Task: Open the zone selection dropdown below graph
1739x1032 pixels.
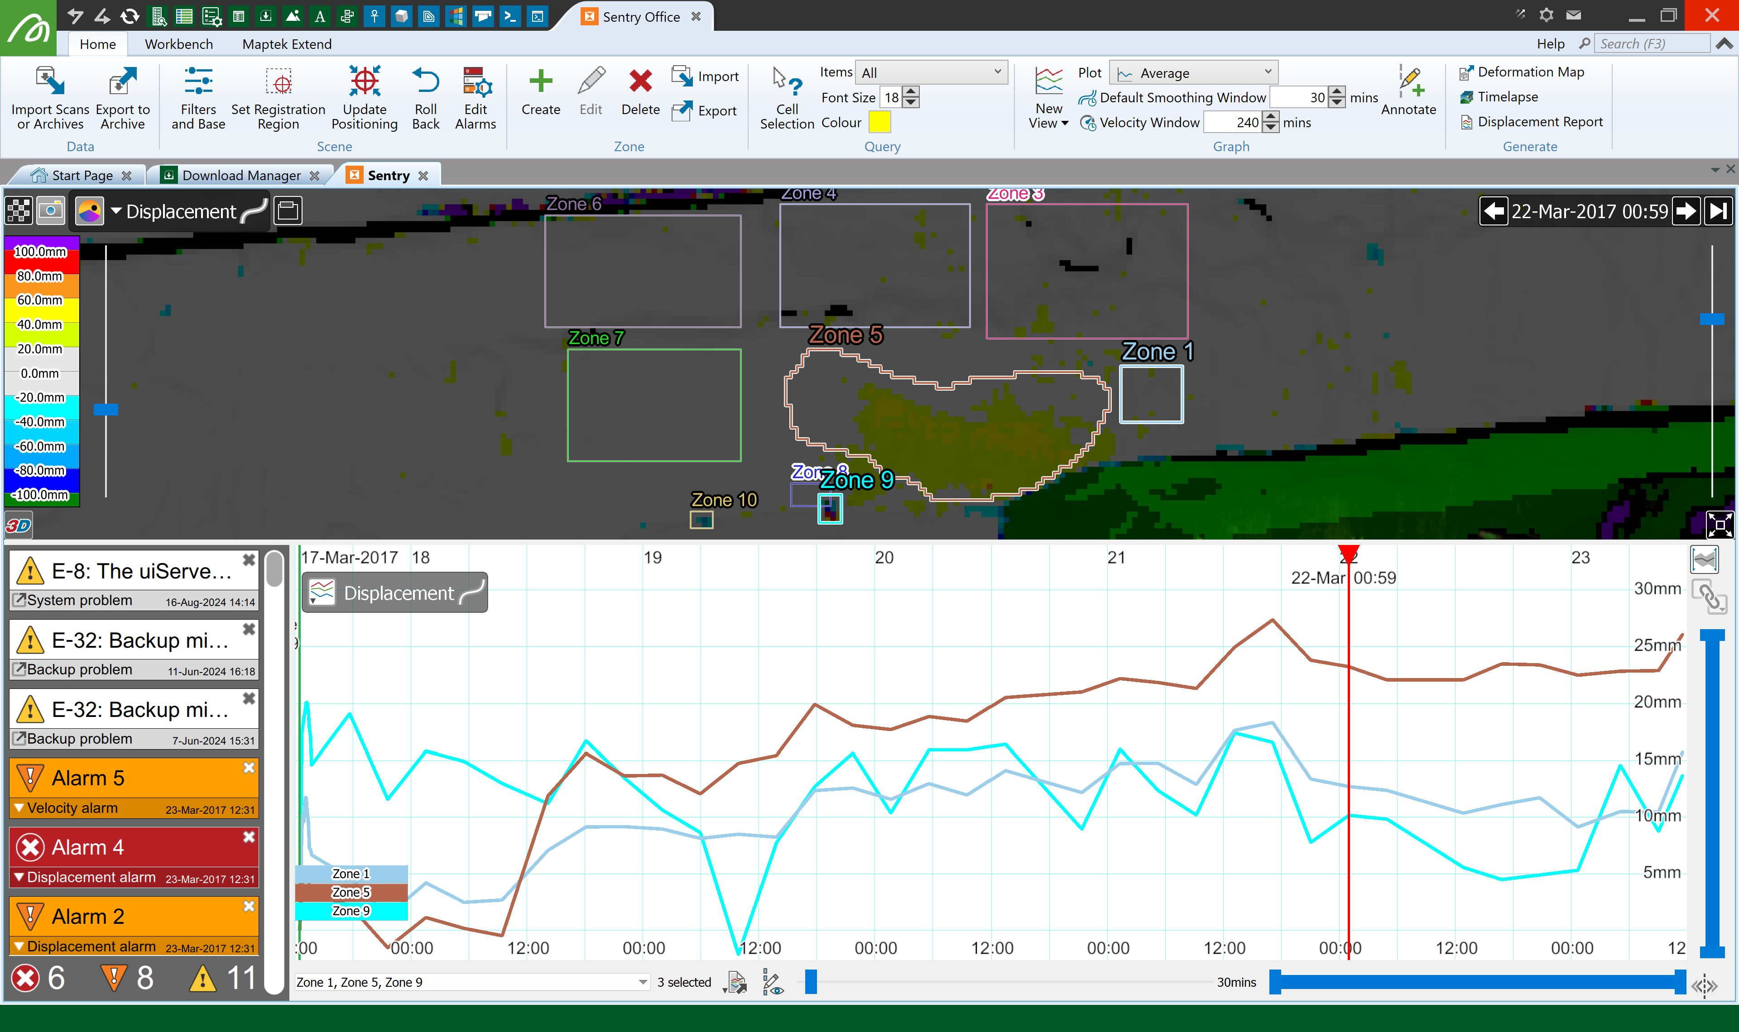Action: click(x=471, y=983)
